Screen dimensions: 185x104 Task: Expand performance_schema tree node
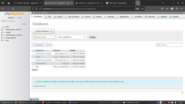(x=2, y=35)
